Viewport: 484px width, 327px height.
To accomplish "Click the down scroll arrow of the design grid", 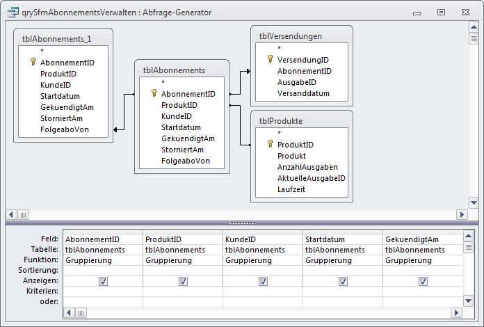I will click(x=468, y=301).
